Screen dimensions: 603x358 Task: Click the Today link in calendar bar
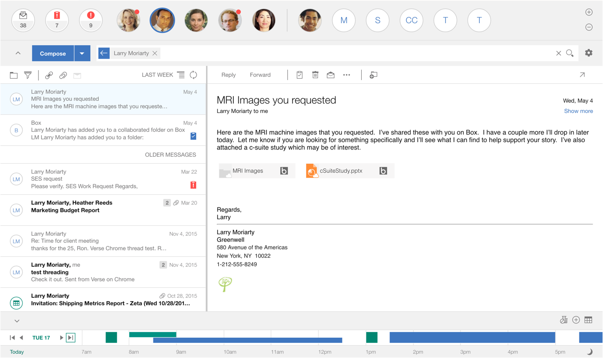point(17,352)
